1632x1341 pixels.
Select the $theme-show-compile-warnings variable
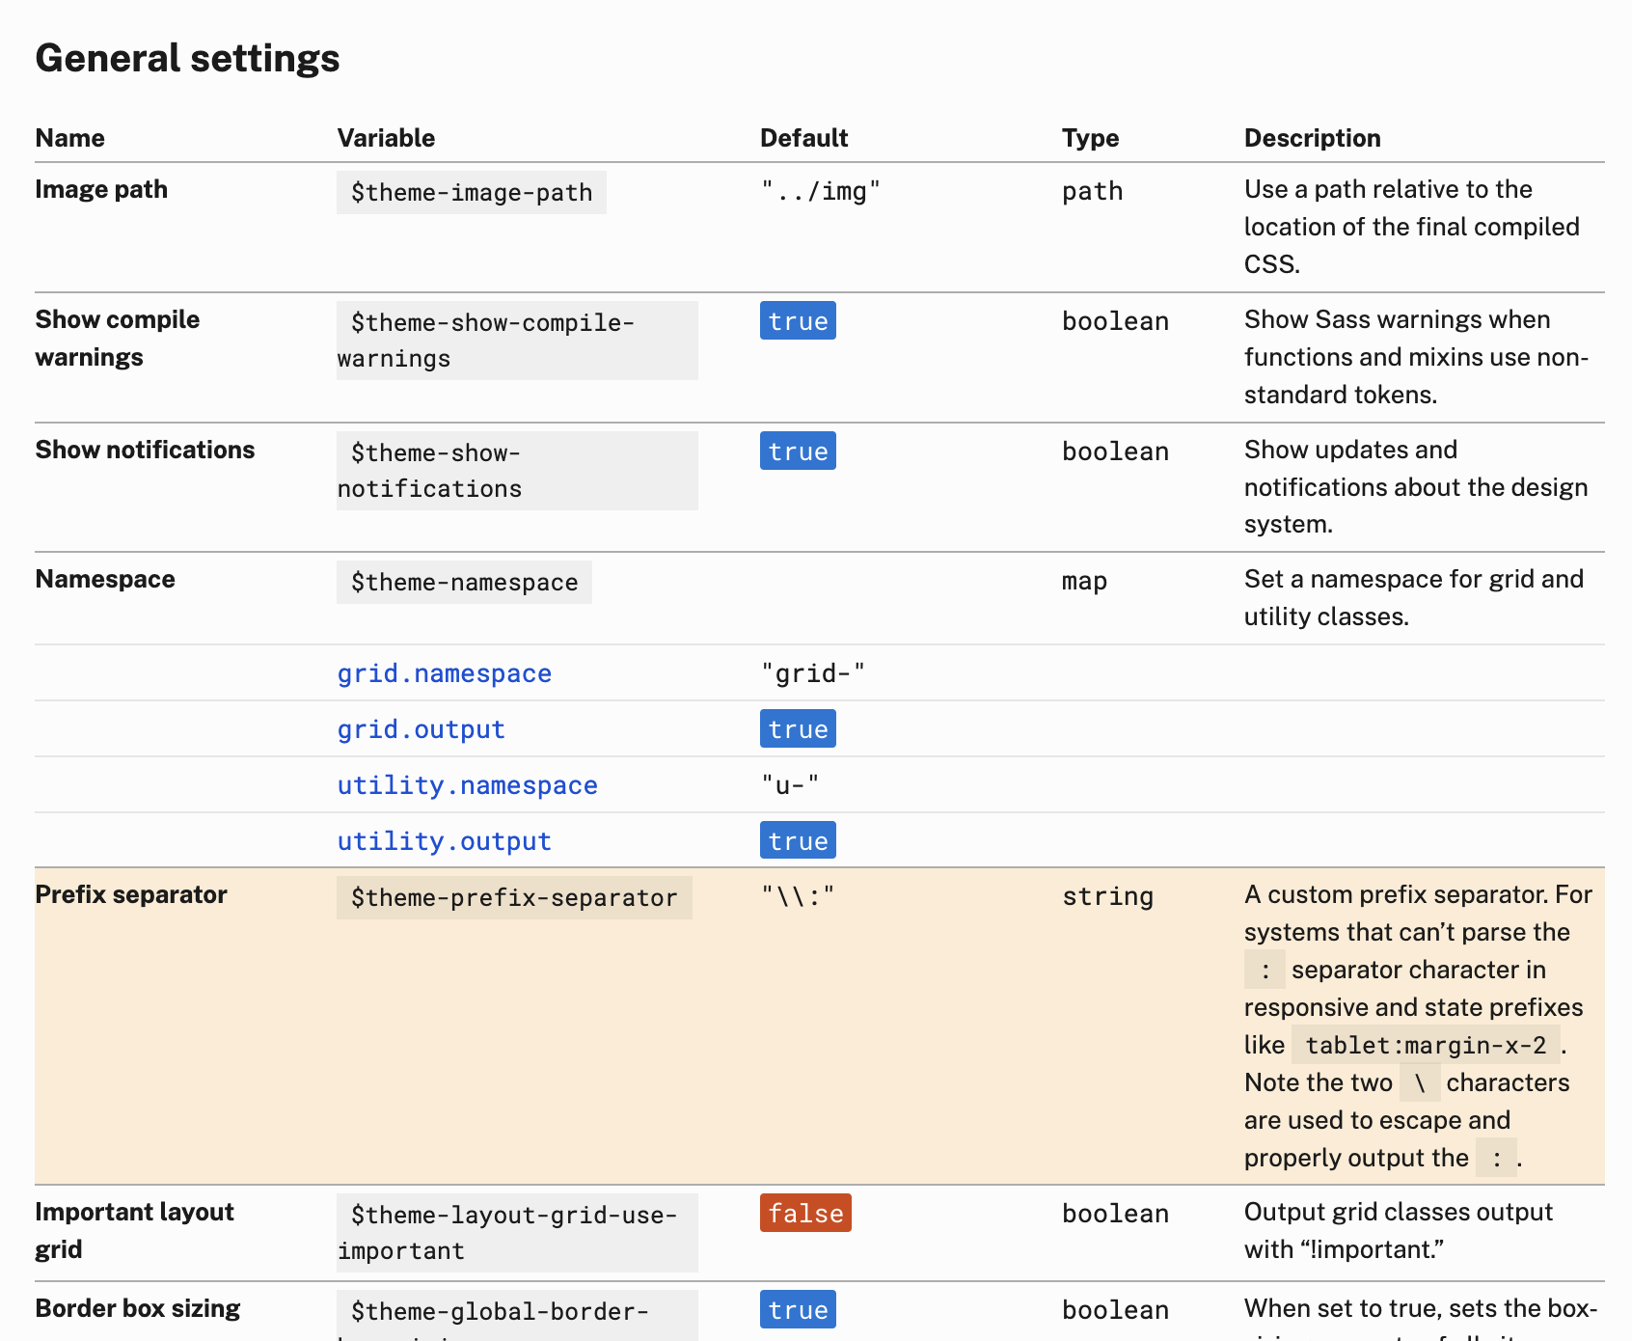(x=492, y=340)
